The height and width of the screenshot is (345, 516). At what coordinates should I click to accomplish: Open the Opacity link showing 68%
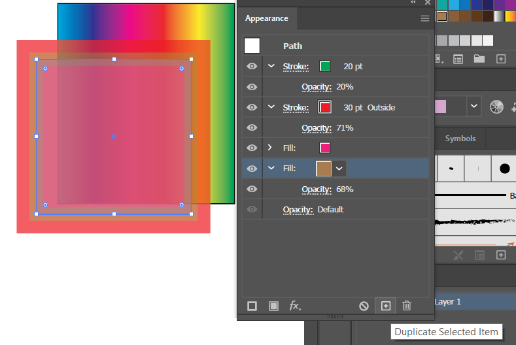tap(317, 189)
